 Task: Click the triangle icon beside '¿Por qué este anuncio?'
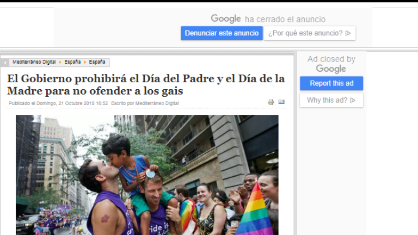[x=348, y=33]
